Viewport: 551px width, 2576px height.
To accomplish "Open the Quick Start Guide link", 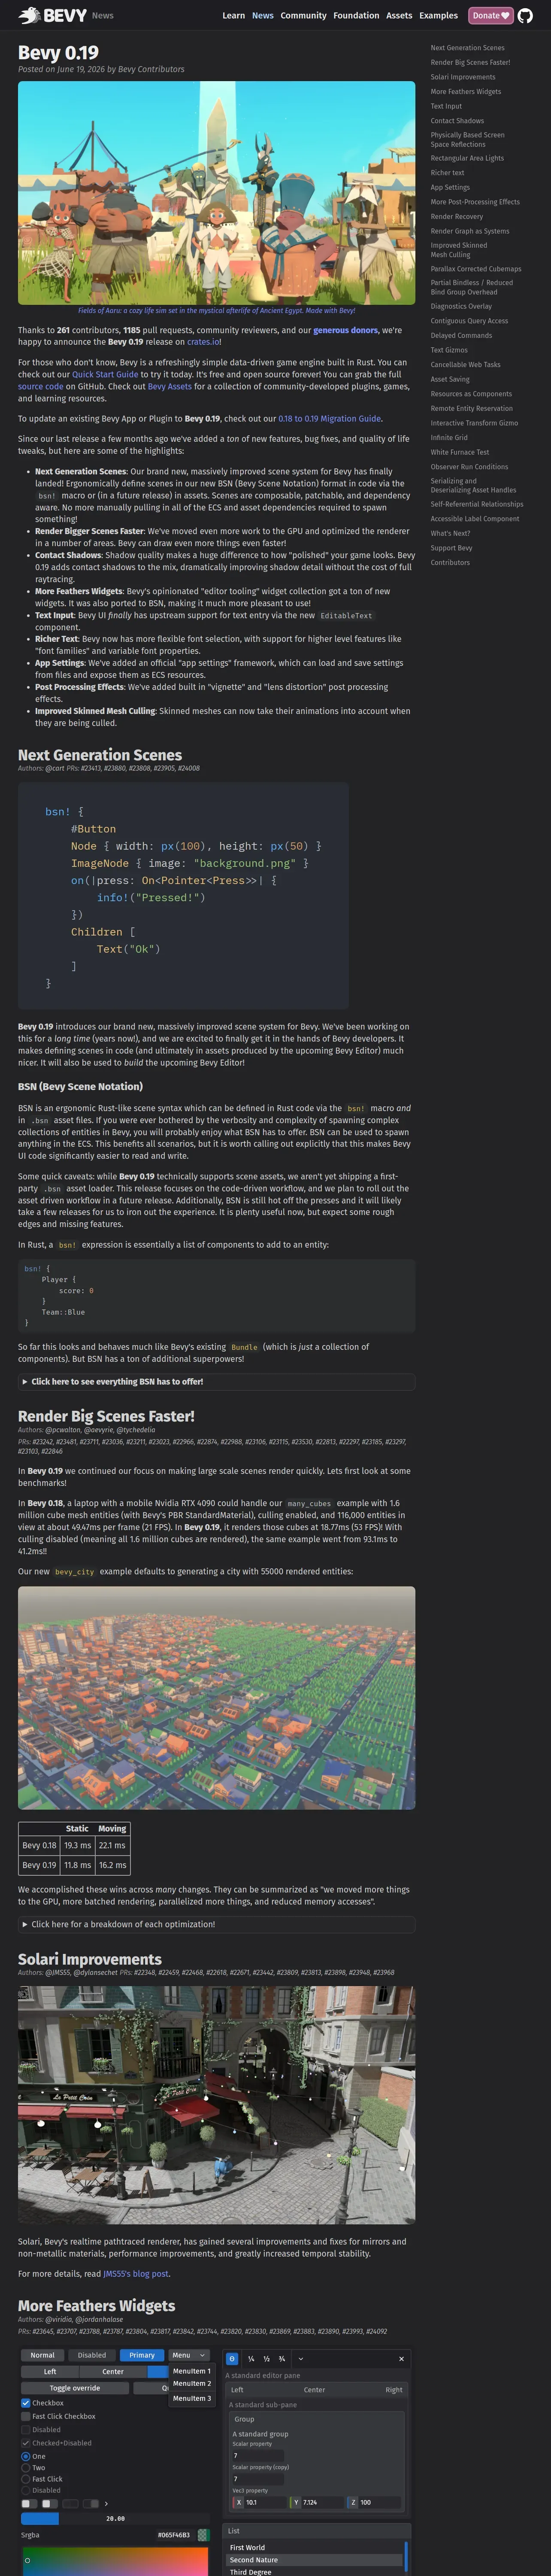I will coord(105,374).
